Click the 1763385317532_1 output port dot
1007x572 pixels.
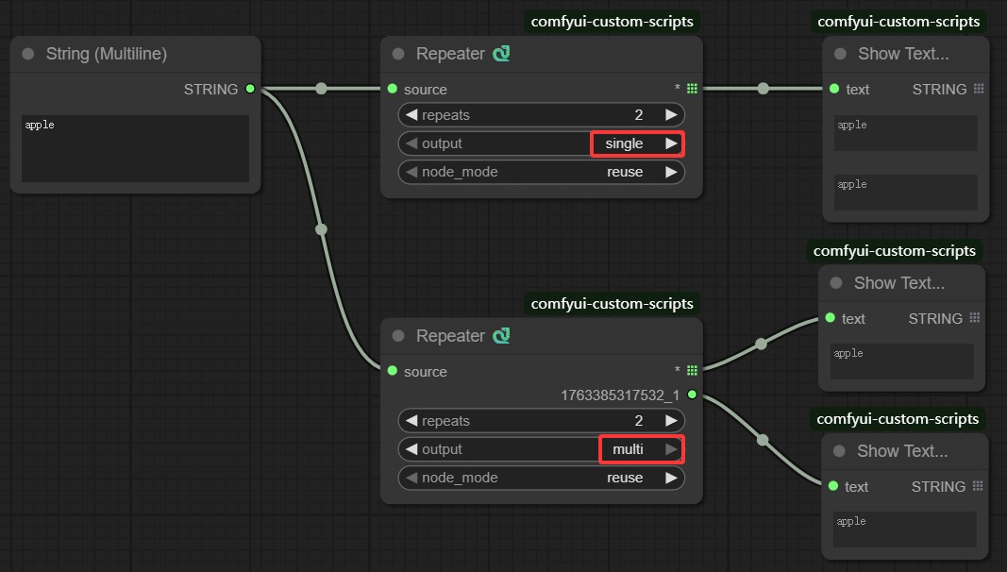(x=692, y=395)
